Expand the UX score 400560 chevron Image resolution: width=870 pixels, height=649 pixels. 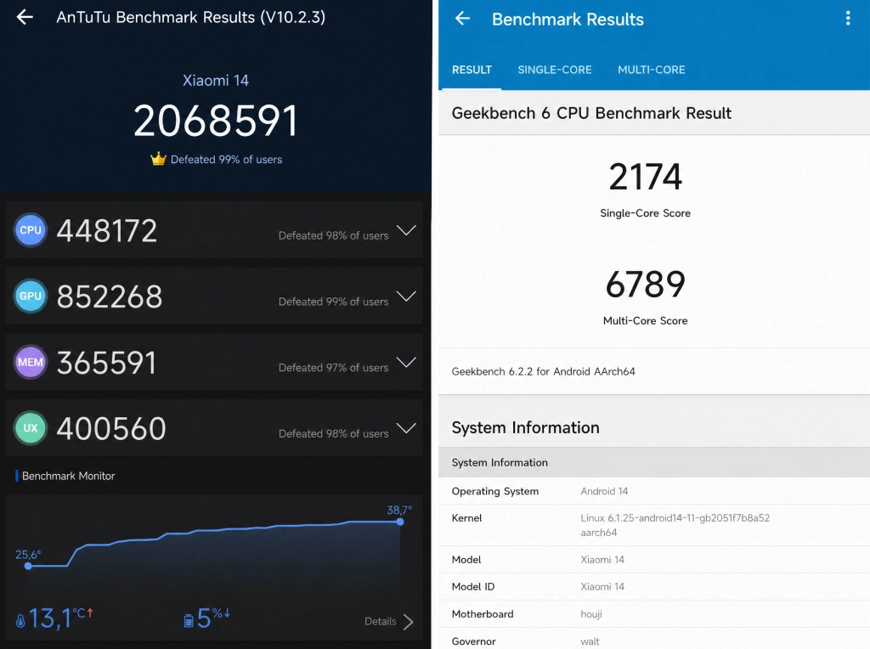point(406,428)
